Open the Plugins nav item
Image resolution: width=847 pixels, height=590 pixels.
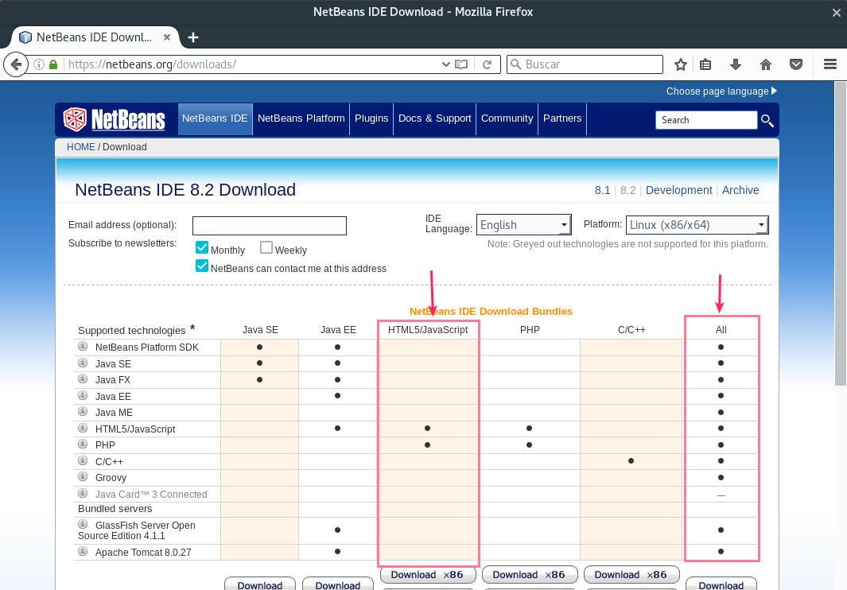[371, 118]
